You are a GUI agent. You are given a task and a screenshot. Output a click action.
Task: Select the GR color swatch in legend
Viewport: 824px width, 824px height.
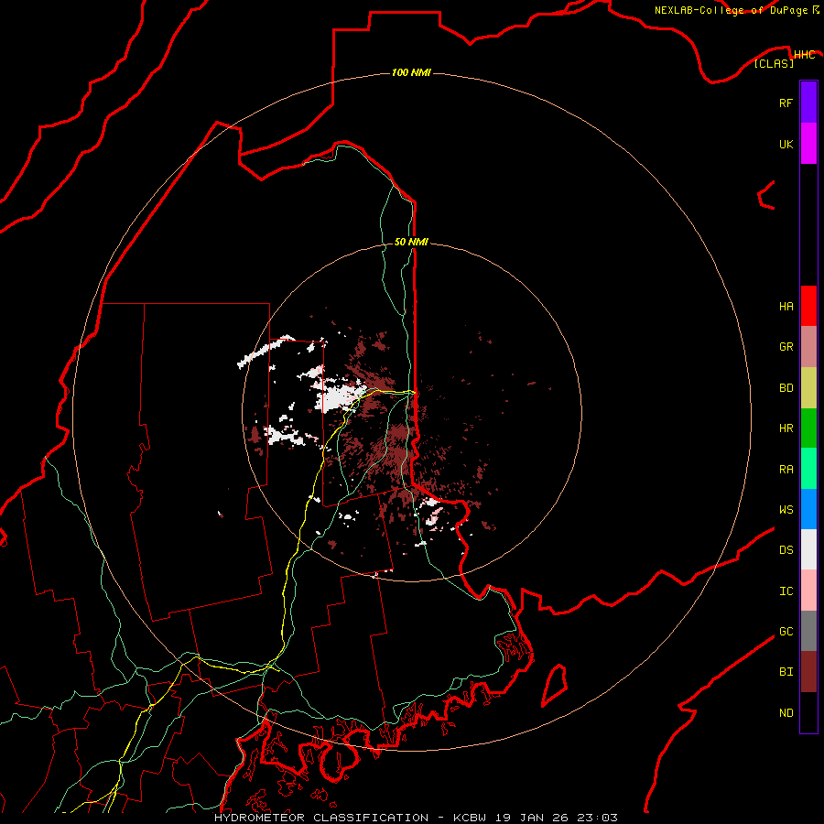tap(808, 347)
